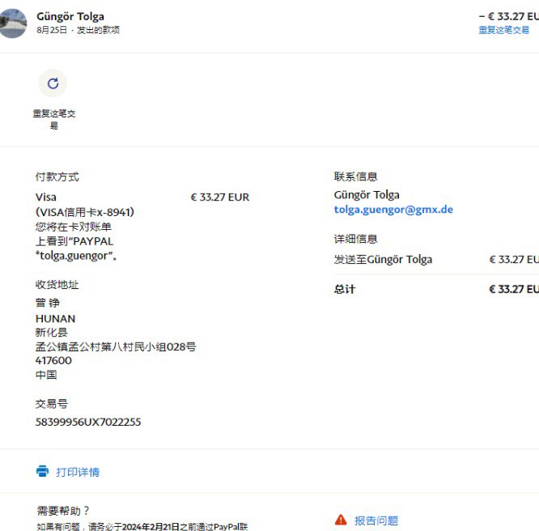This screenshot has height=531, width=539.
Task: Click the 打印详情 link
Action: click(x=78, y=472)
